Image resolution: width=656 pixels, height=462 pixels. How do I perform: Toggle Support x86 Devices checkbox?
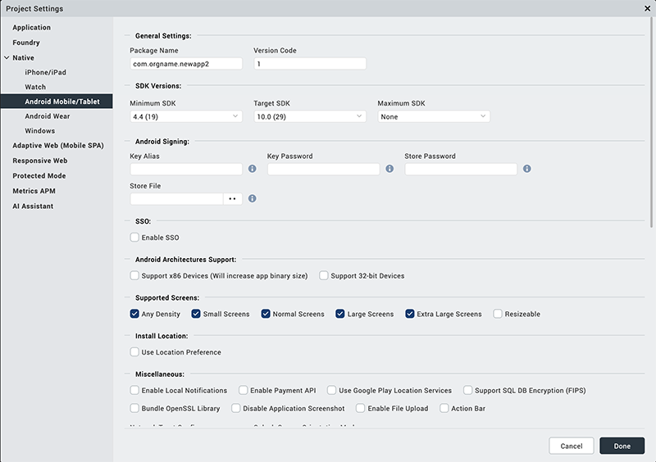click(x=134, y=276)
